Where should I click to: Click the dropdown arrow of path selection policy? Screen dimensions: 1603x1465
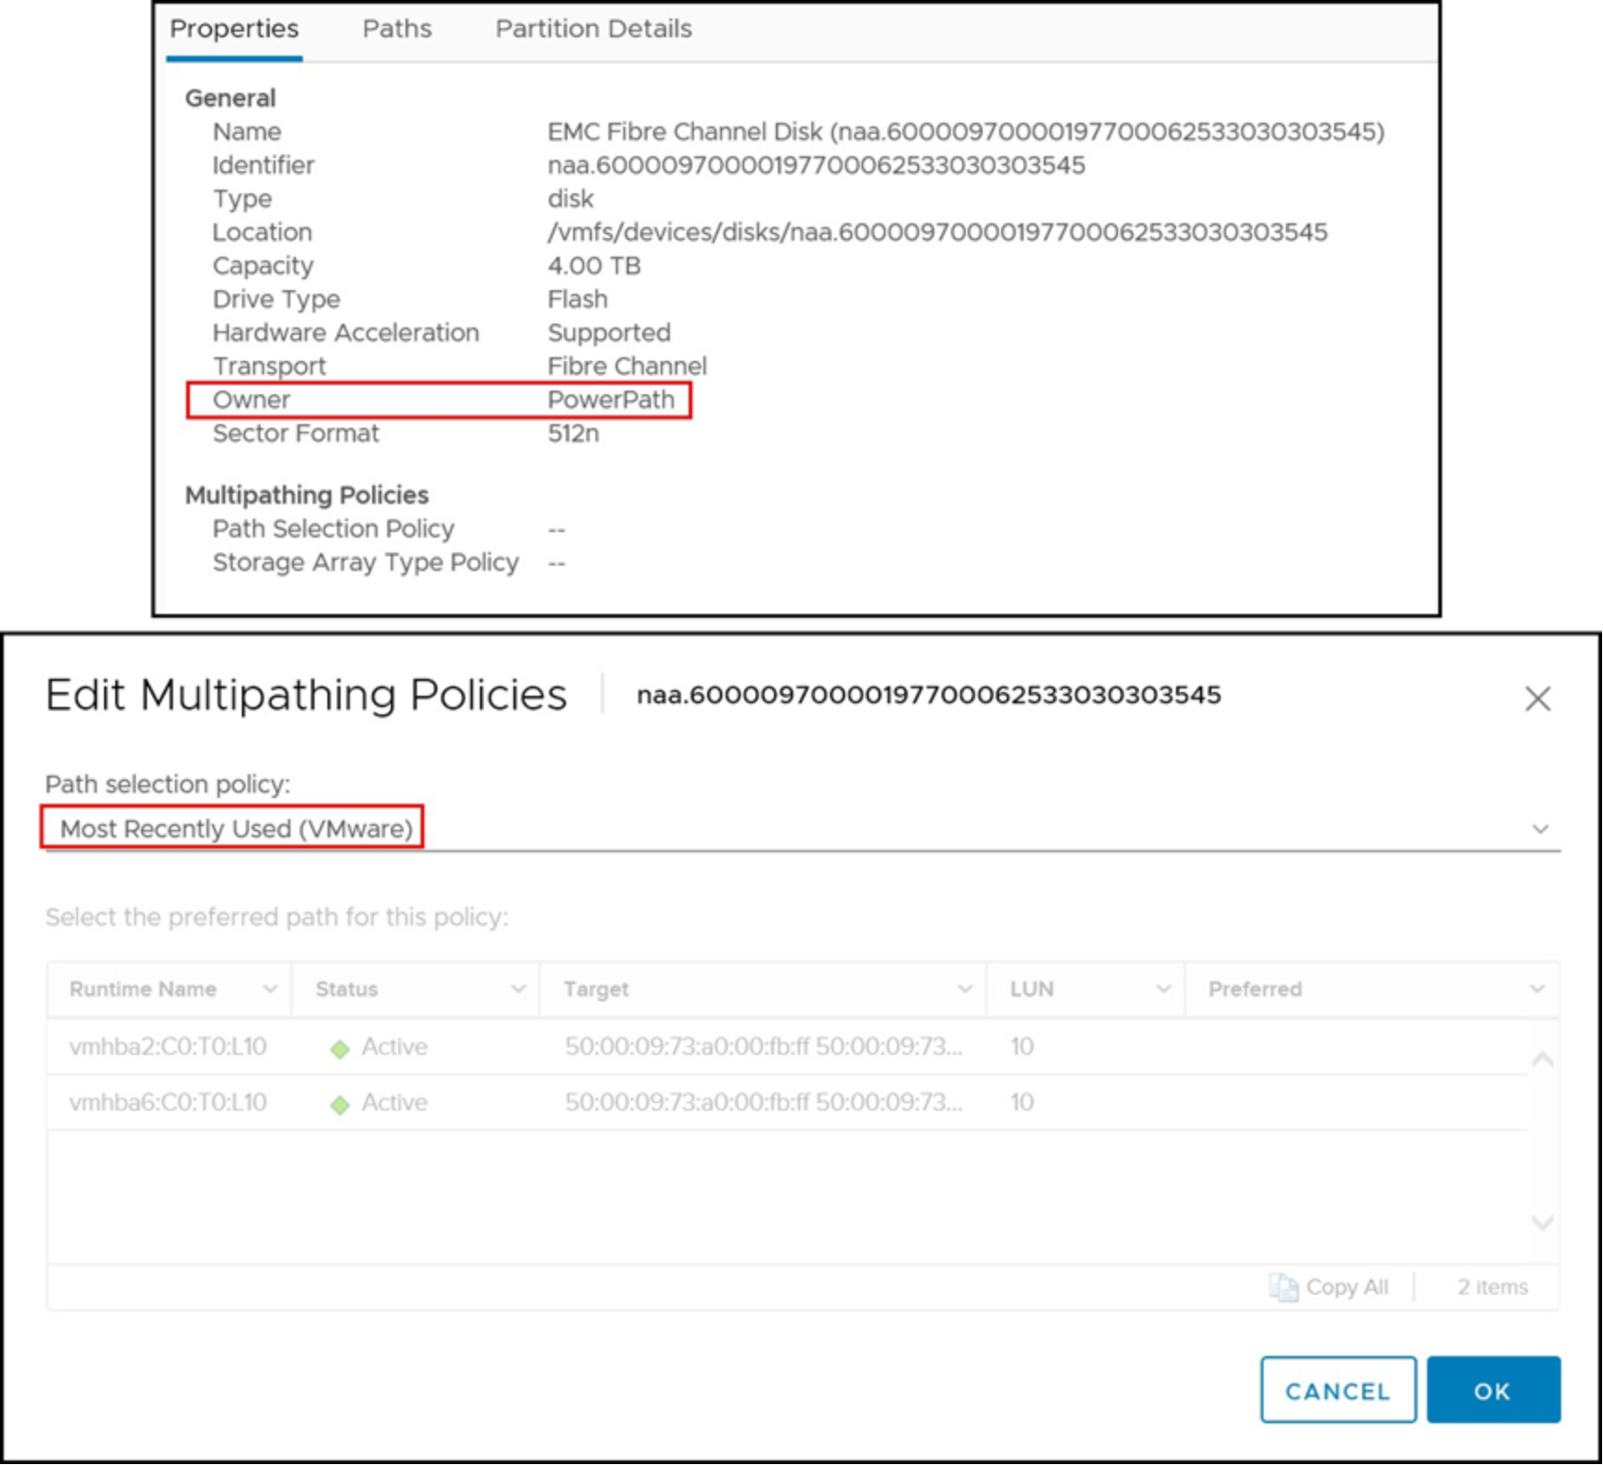(x=1541, y=829)
